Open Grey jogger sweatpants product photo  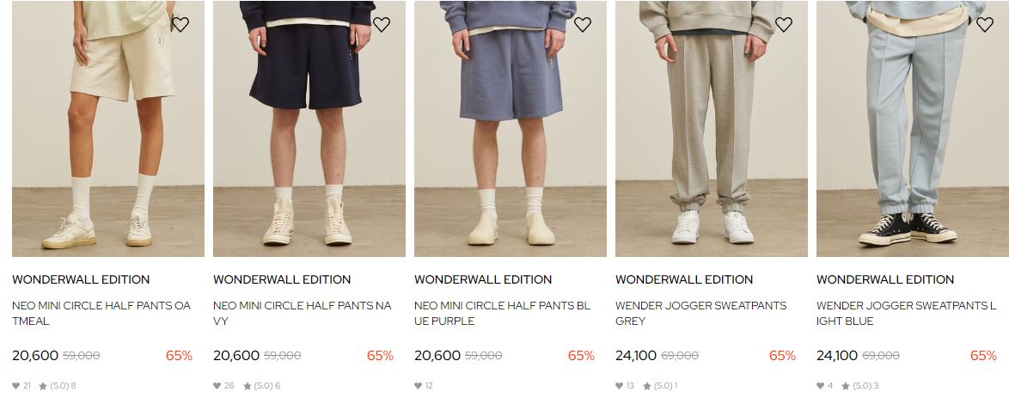pos(711,129)
